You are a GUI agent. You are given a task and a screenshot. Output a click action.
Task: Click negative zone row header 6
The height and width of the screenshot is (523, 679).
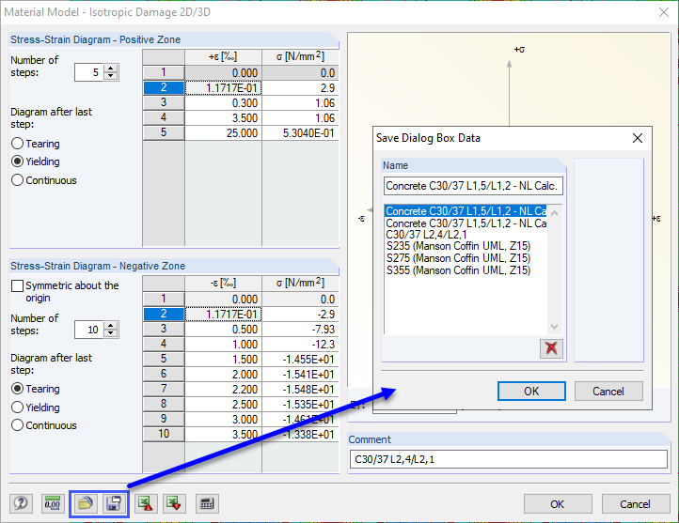[164, 374]
